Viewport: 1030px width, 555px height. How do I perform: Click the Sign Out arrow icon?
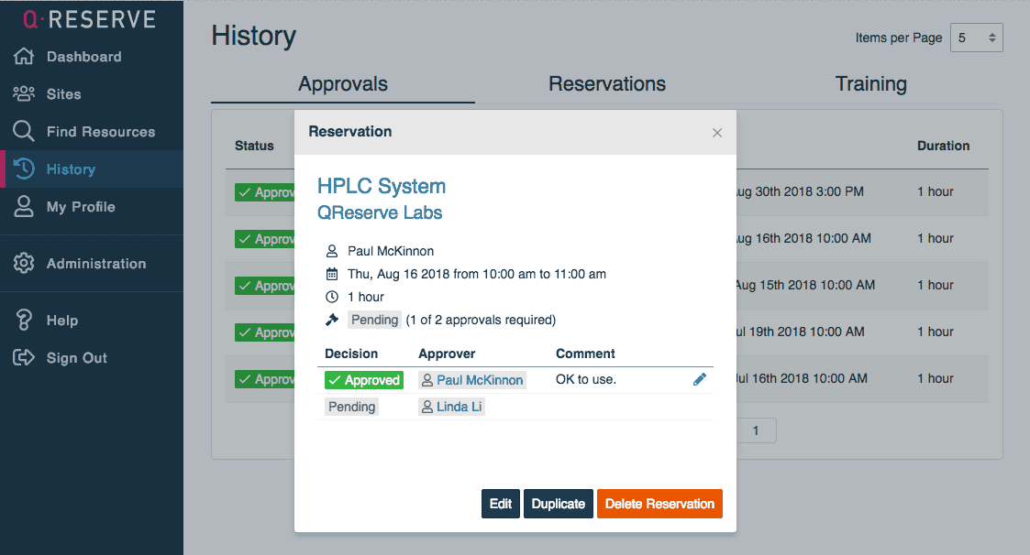point(24,358)
